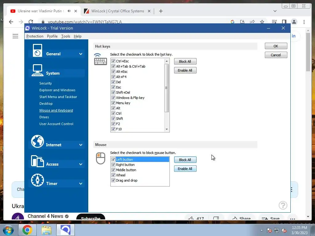Reload the YouTube page in Chrome
Image resolution: width=315 pixels, height=236 pixels.
(x=31, y=22)
